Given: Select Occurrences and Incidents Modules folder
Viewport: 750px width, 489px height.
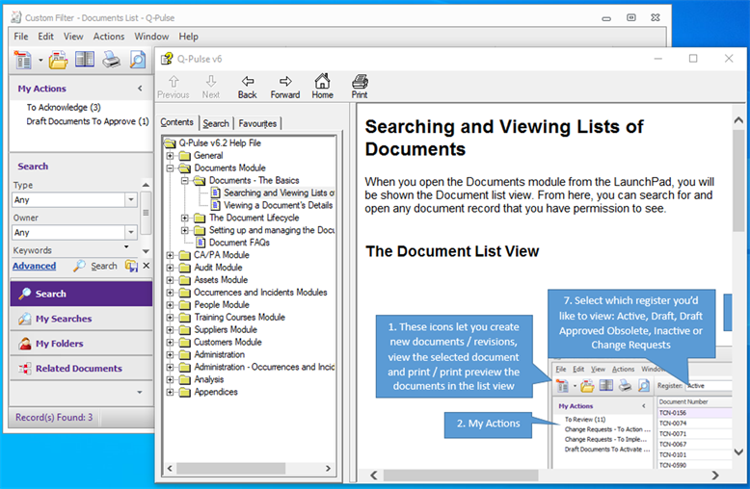Looking at the screenshot, I should [x=260, y=293].
